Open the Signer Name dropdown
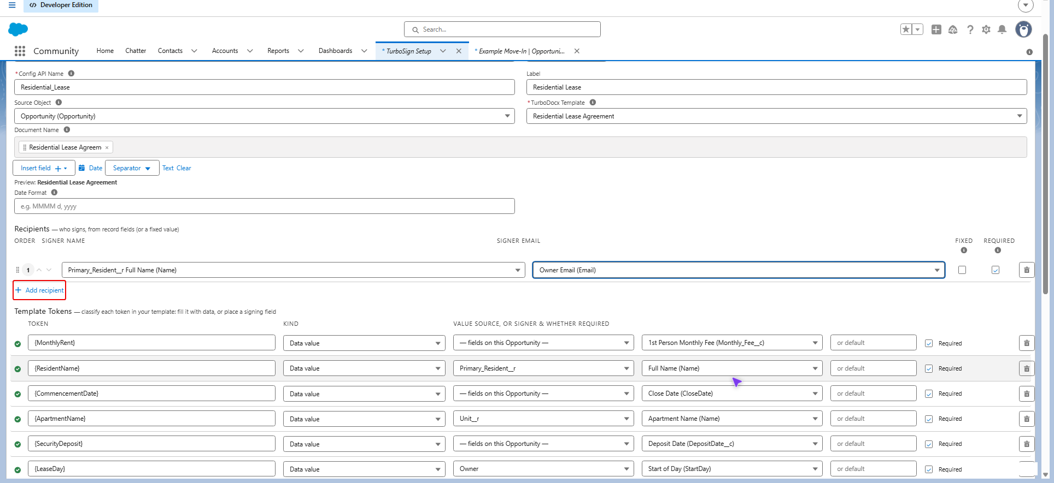Screen dimensions: 1054x483 tap(294, 270)
